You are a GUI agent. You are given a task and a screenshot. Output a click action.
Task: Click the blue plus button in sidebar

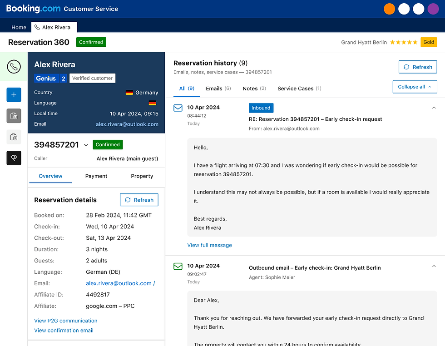point(14,95)
